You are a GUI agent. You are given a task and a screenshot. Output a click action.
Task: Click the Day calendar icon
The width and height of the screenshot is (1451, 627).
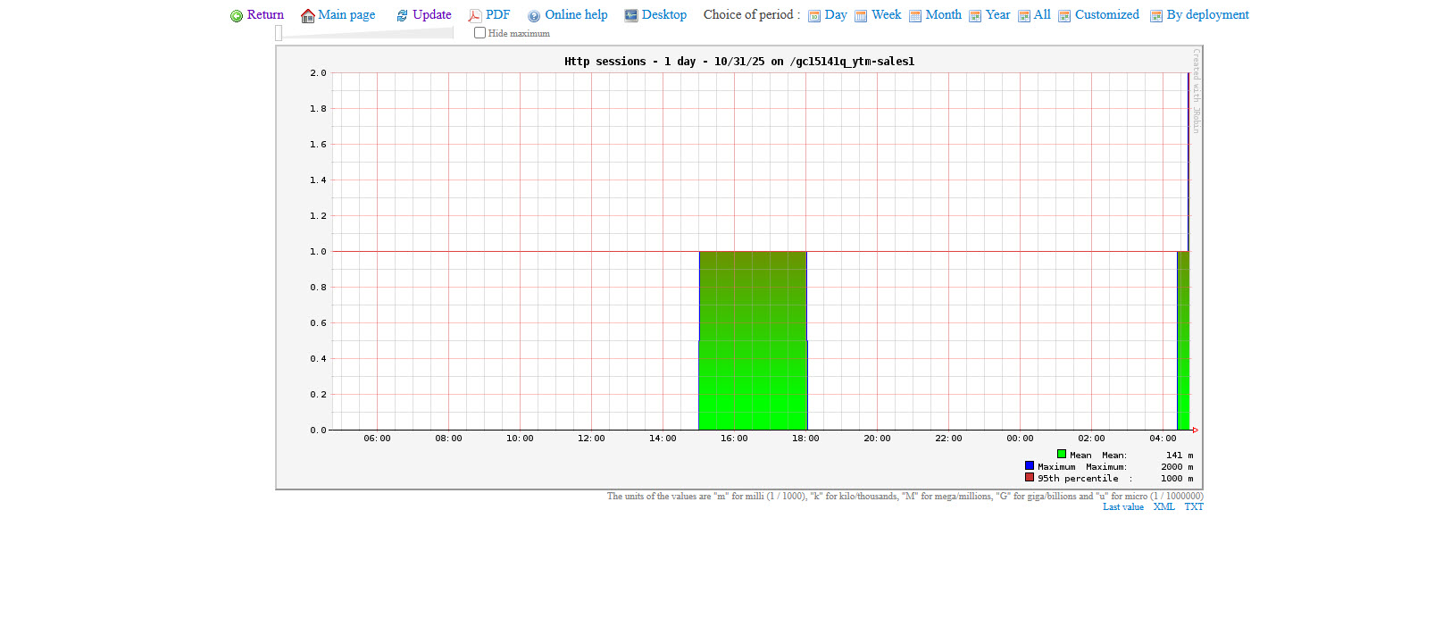click(x=814, y=16)
